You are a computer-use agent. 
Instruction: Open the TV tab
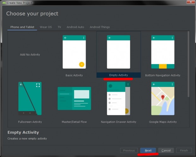click(59, 27)
